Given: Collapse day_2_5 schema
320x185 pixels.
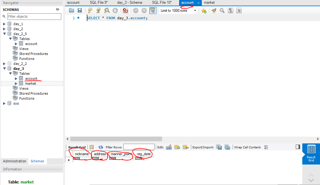Looking at the screenshot, I should point(4,34).
